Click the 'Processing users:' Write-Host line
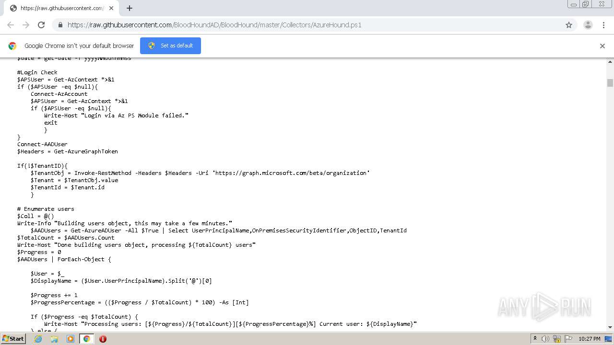The height and width of the screenshot is (345, 614). point(231,324)
